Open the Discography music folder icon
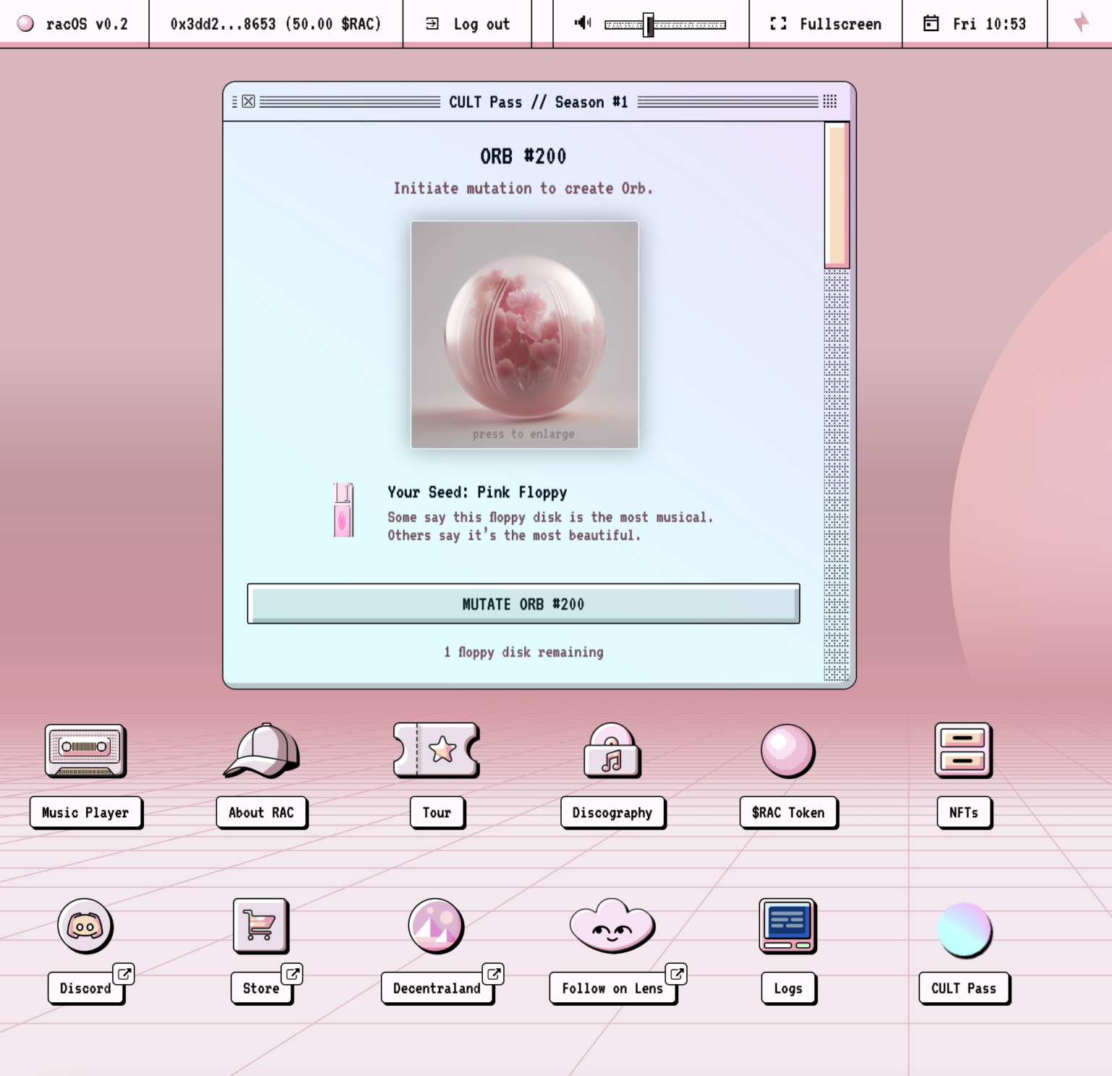 (x=612, y=751)
